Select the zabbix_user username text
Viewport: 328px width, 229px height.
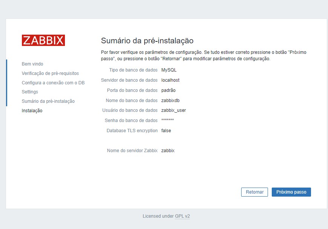pyautogui.click(x=173, y=110)
